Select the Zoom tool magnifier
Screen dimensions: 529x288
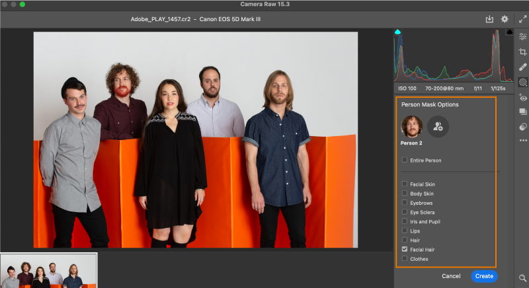(x=522, y=278)
